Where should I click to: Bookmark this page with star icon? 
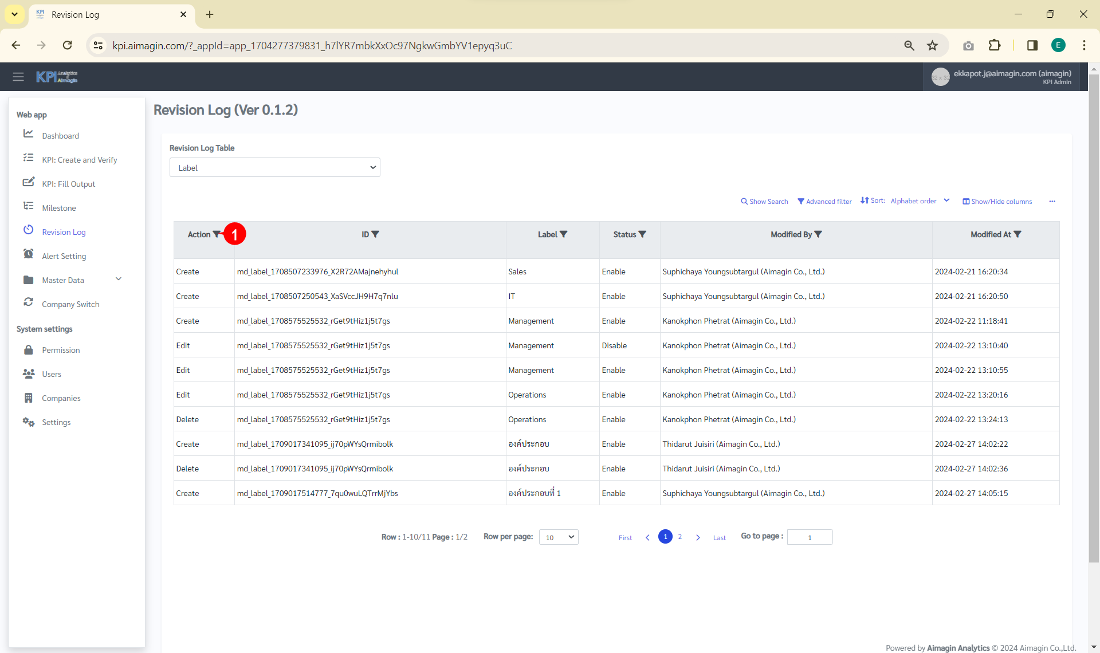coord(933,46)
